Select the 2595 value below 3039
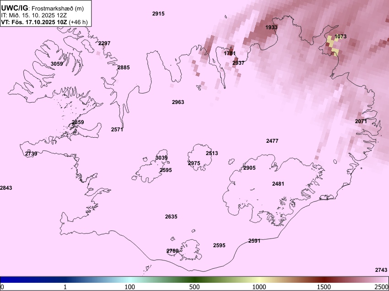The height and width of the screenshot is (291, 389). (x=166, y=170)
